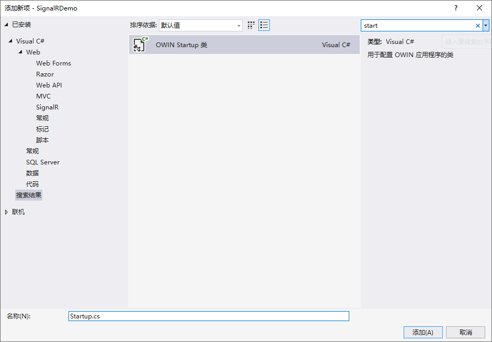Expand the Online tree node
The image size is (492, 342).
click(7, 212)
